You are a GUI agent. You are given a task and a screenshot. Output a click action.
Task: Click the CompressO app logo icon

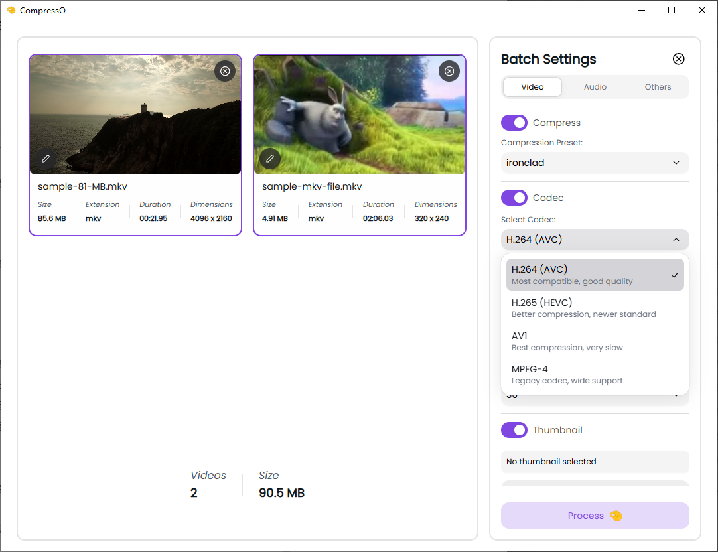pyautogui.click(x=11, y=10)
